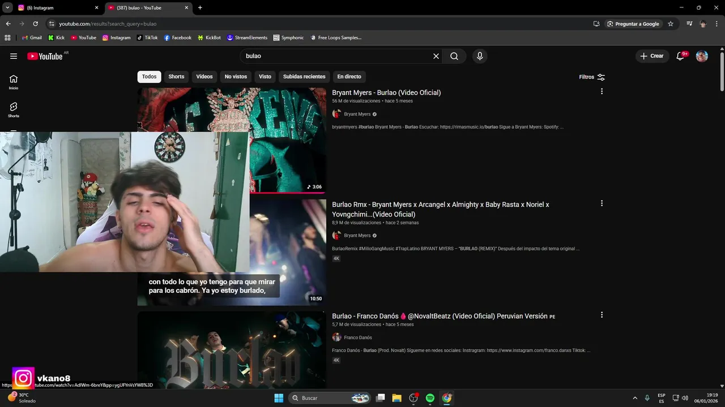Open the first video thumbnail (3:06)
This screenshot has height=407, width=725.
tap(232, 140)
